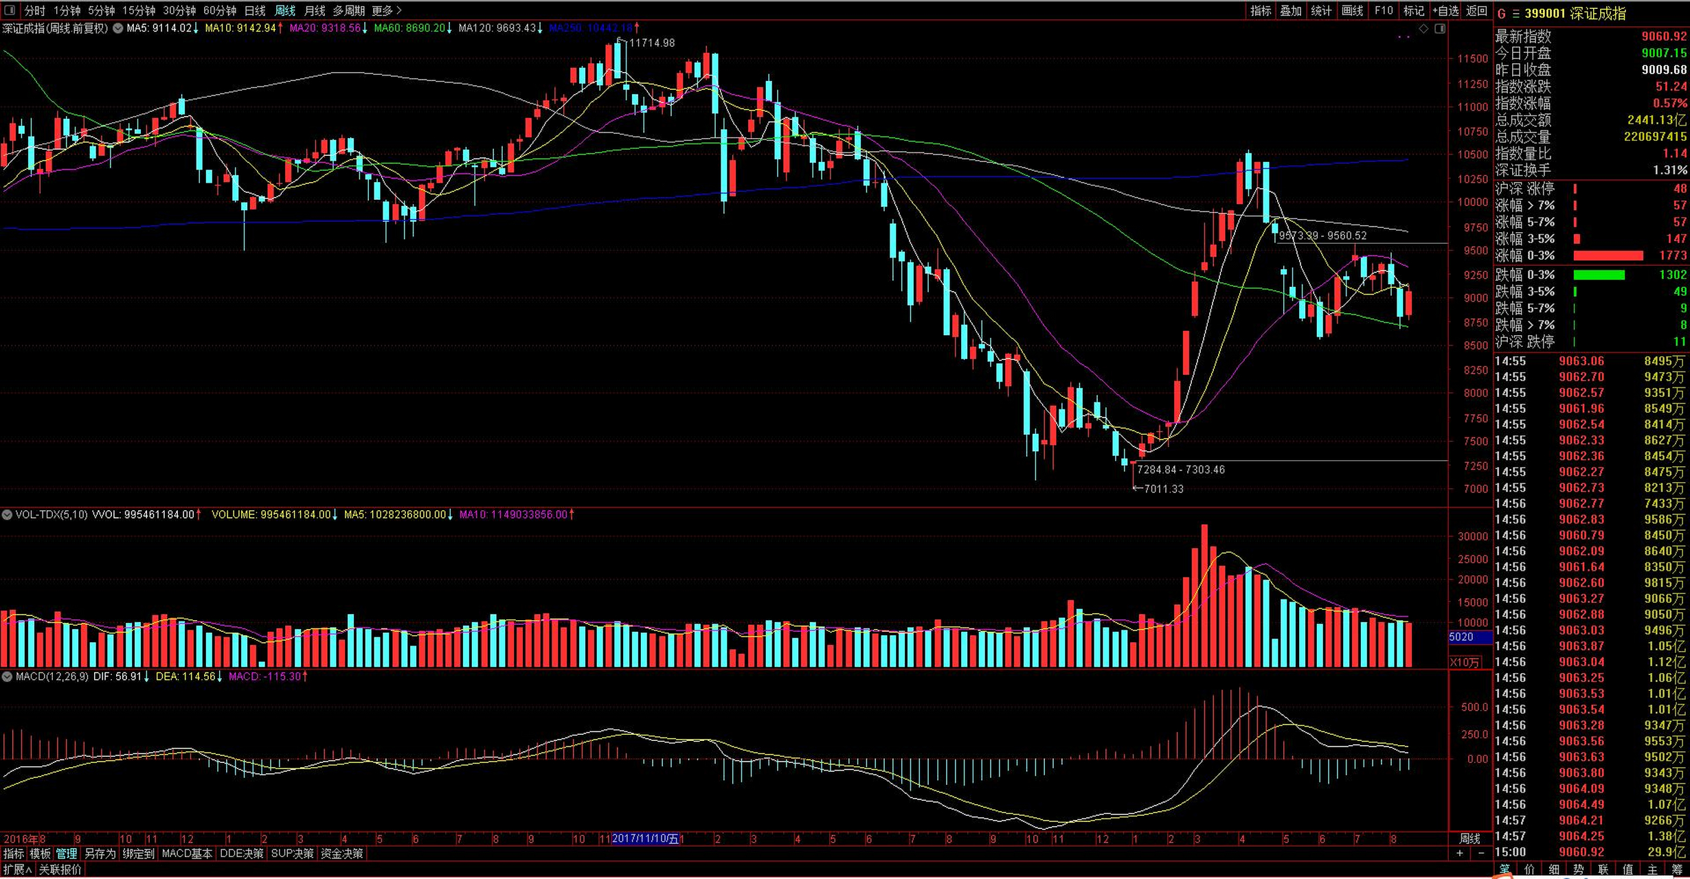
Task: Activate 画线 drawing tools
Action: [1352, 10]
